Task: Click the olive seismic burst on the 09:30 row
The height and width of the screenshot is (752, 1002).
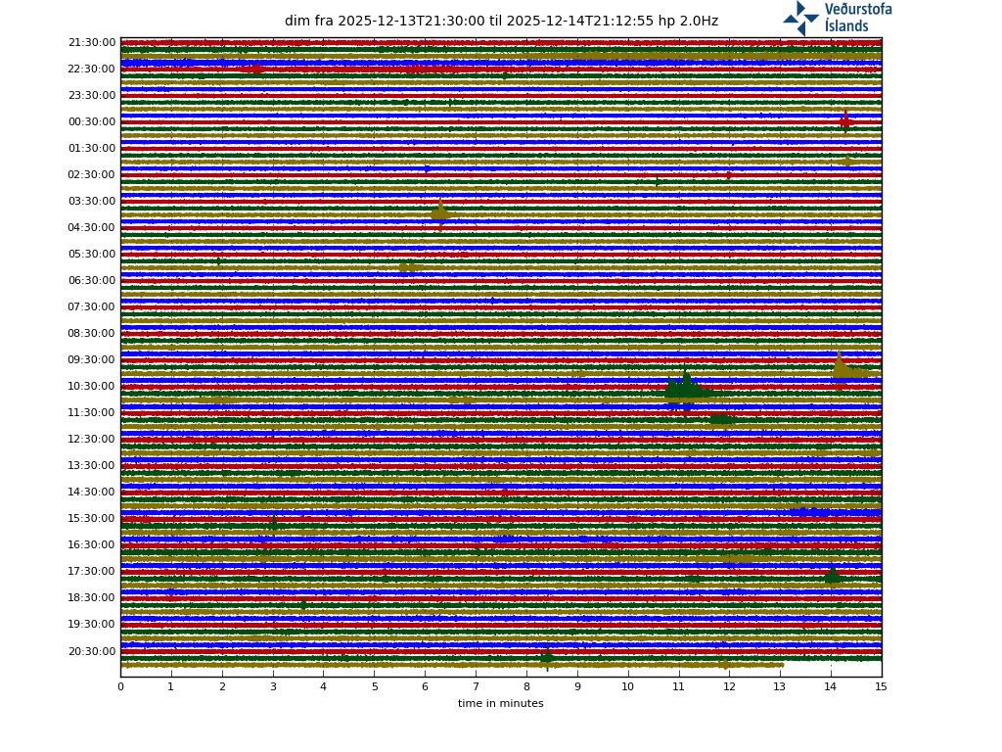Action: 843,369
